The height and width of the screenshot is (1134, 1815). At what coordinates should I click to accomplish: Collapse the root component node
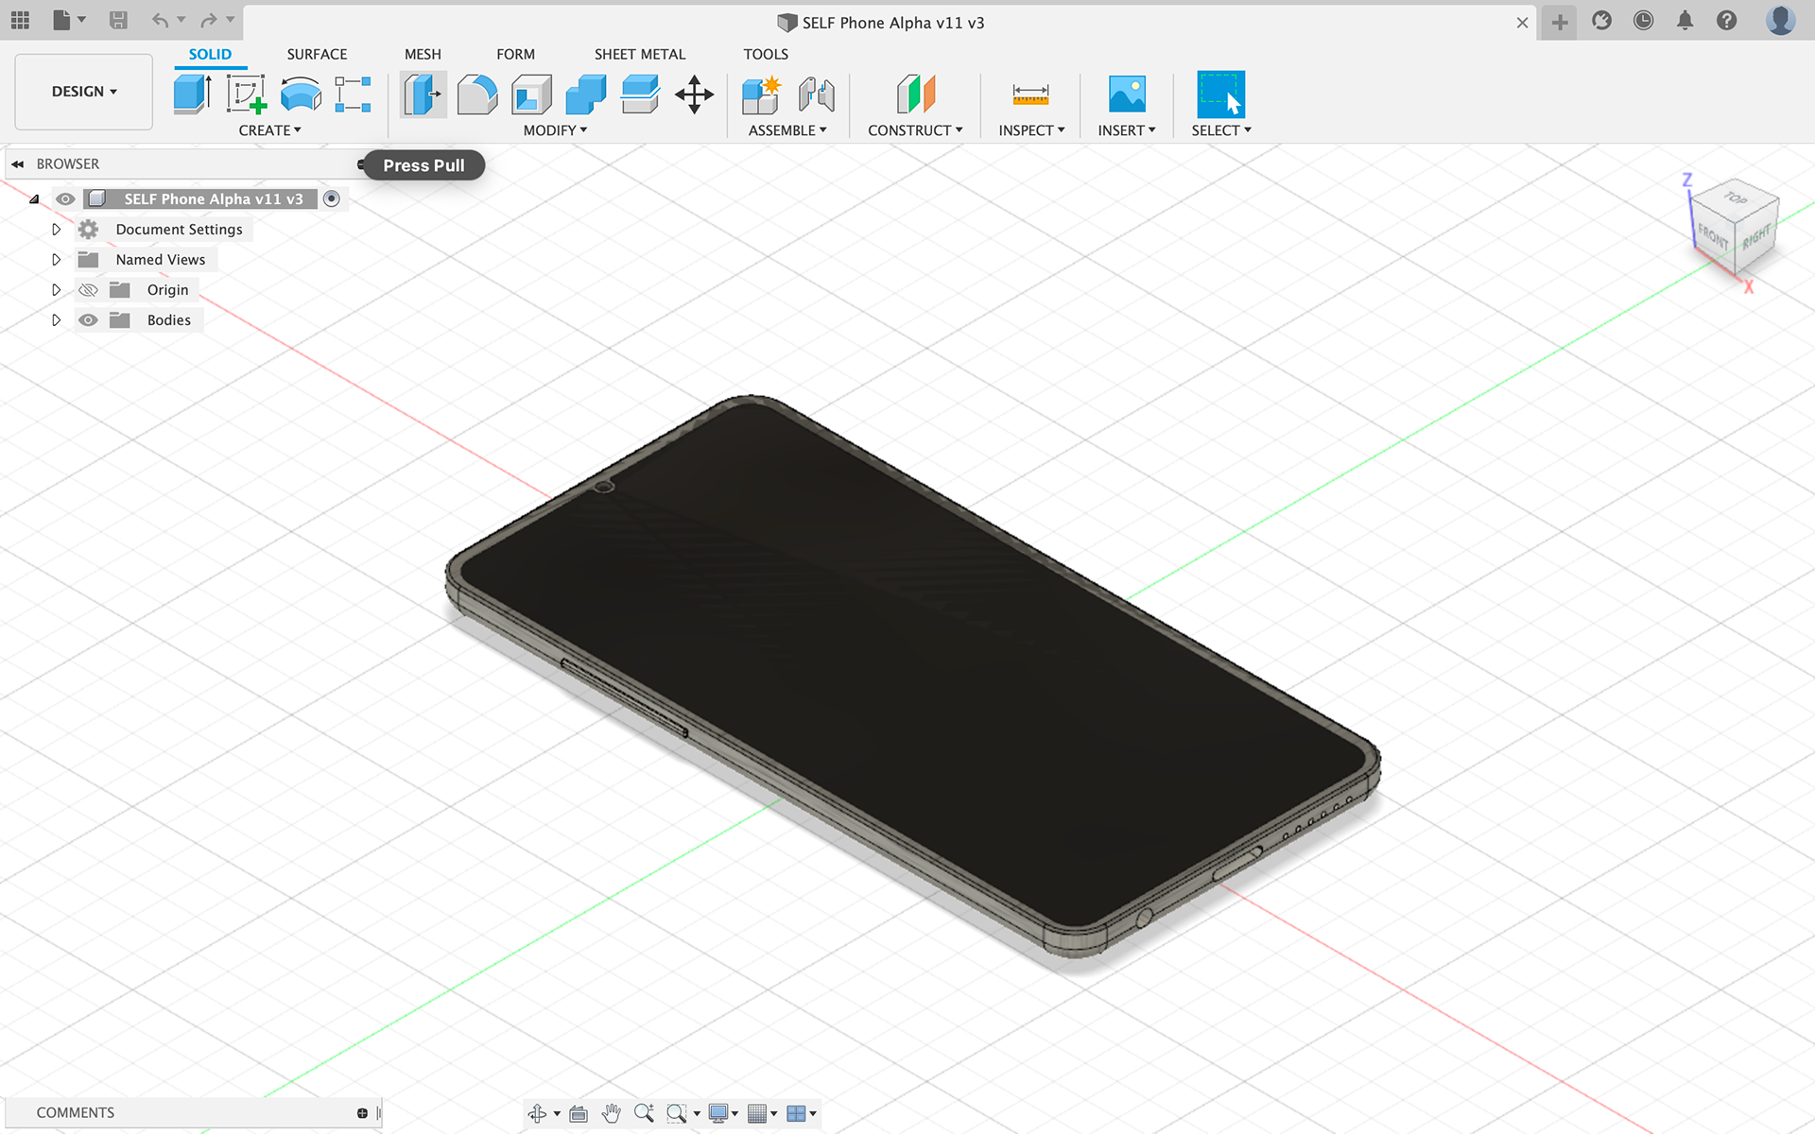[34, 198]
